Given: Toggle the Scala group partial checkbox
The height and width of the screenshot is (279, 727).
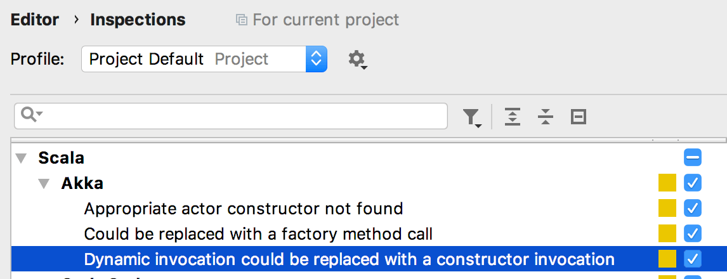Looking at the screenshot, I should 693,158.
